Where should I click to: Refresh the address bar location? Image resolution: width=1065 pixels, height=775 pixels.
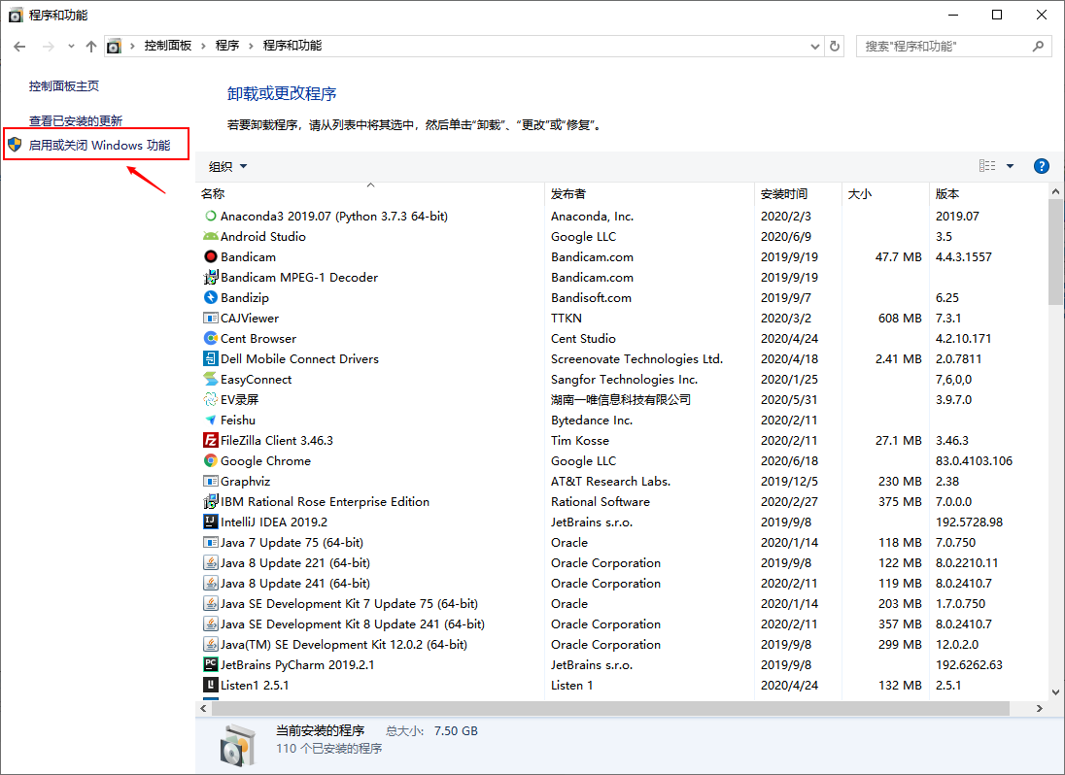point(835,47)
